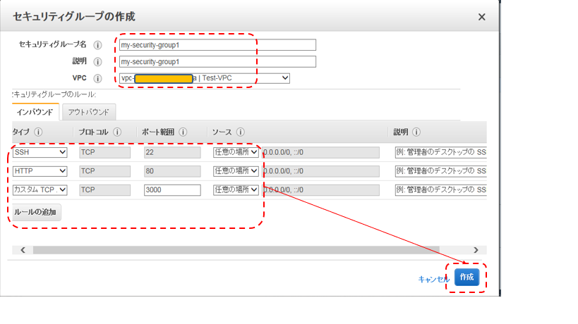Viewport: 578px width, 324px height.
Task: Close the security group creation dialog
Action: pyautogui.click(x=481, y=17)
